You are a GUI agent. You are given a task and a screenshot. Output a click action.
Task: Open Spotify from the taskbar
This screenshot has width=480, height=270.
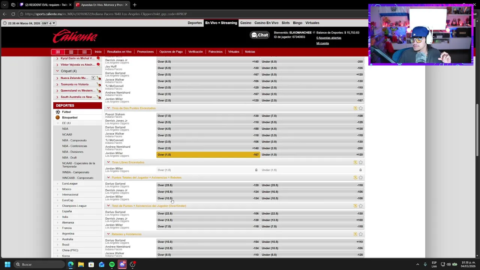[112, 264]
